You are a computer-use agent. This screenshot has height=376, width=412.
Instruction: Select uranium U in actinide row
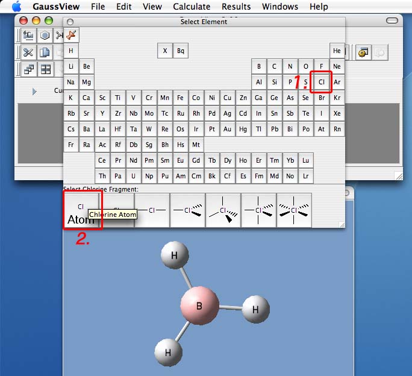134,176
